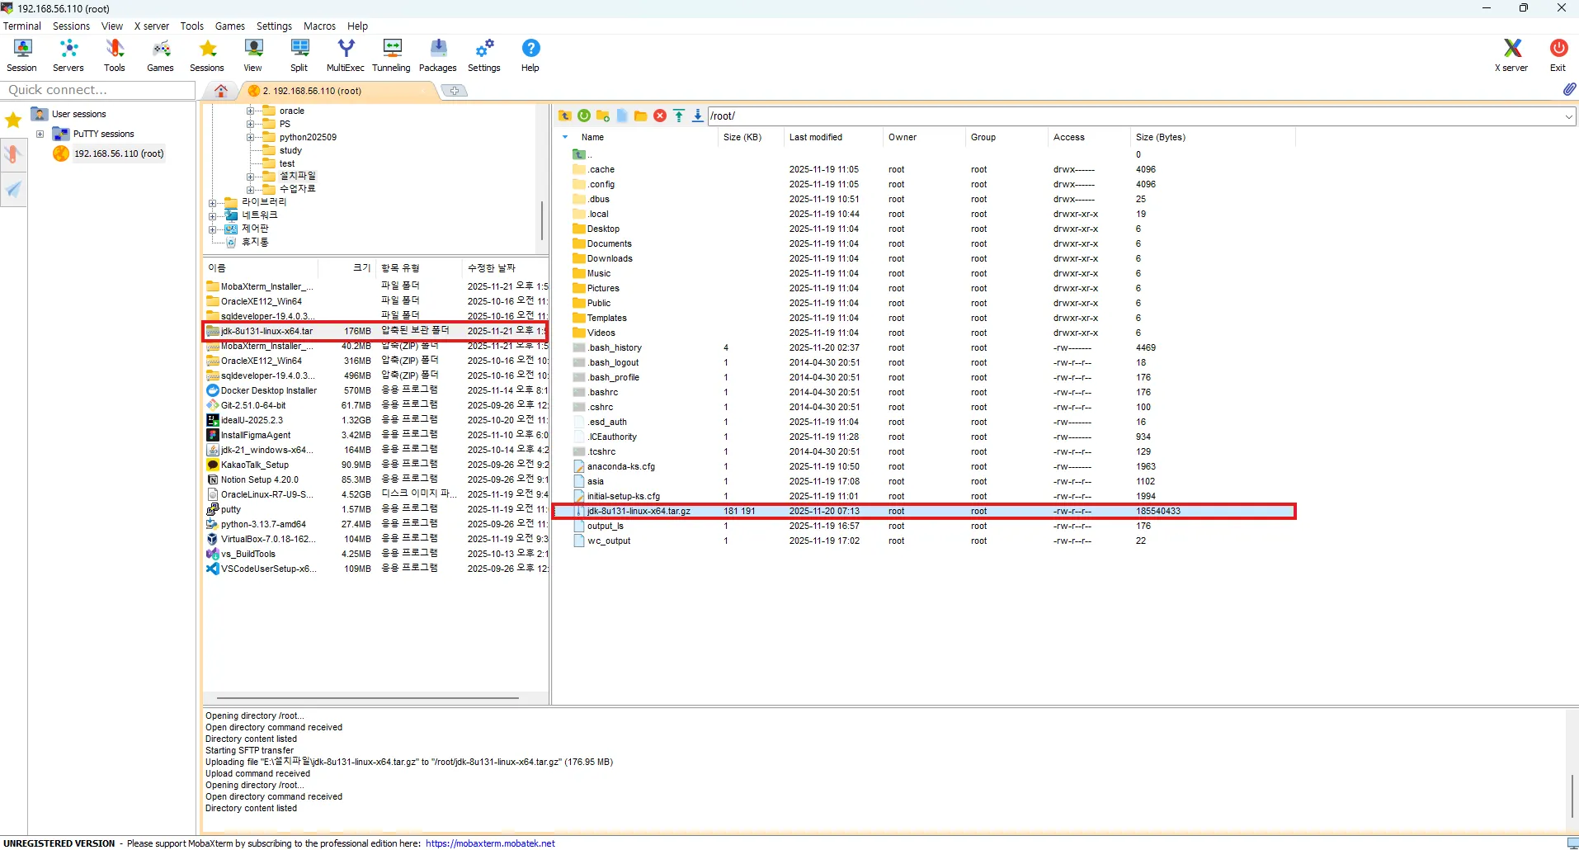1579x850 pixels.
Task: Upload to server with green up-arrow icon
Action: click(679, 116)
